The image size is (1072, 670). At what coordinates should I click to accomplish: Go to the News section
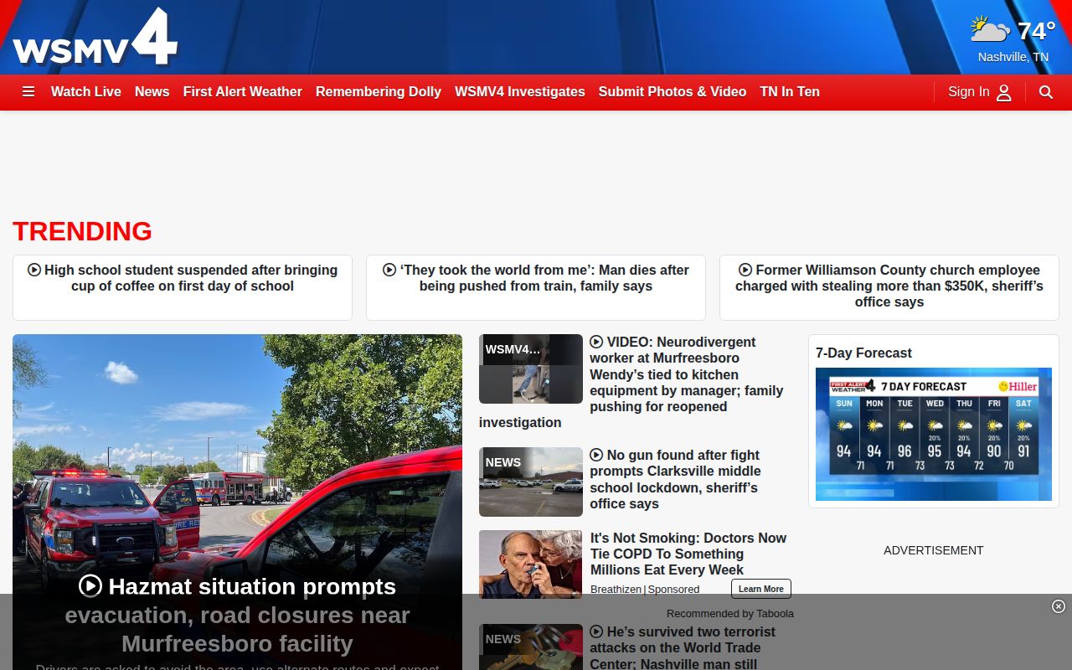click(152, 92)
